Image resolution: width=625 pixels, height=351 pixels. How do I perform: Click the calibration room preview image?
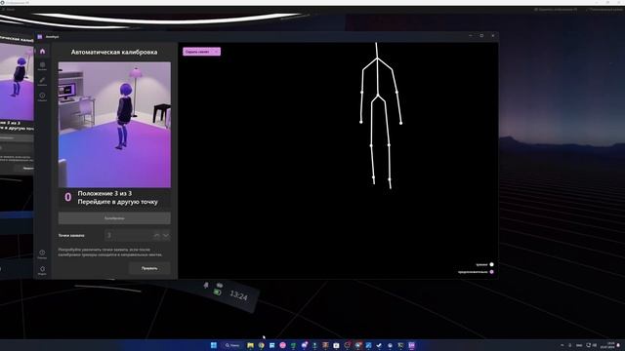click(114, 125)
